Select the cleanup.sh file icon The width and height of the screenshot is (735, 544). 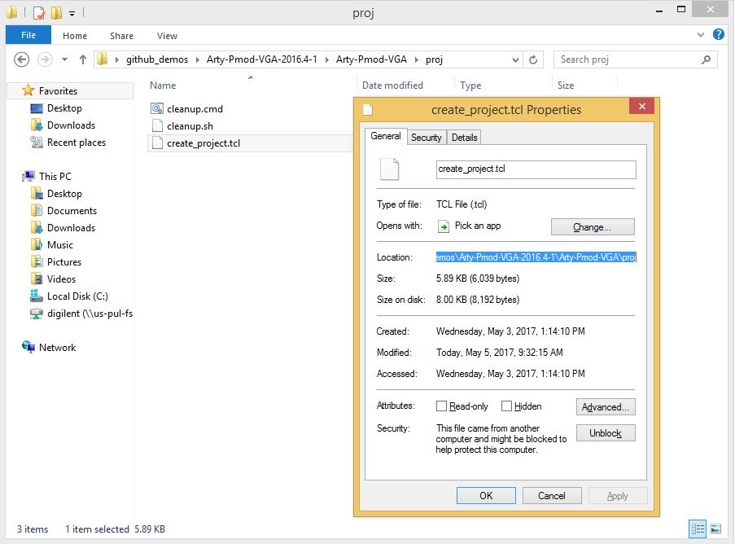click(157, 125)
